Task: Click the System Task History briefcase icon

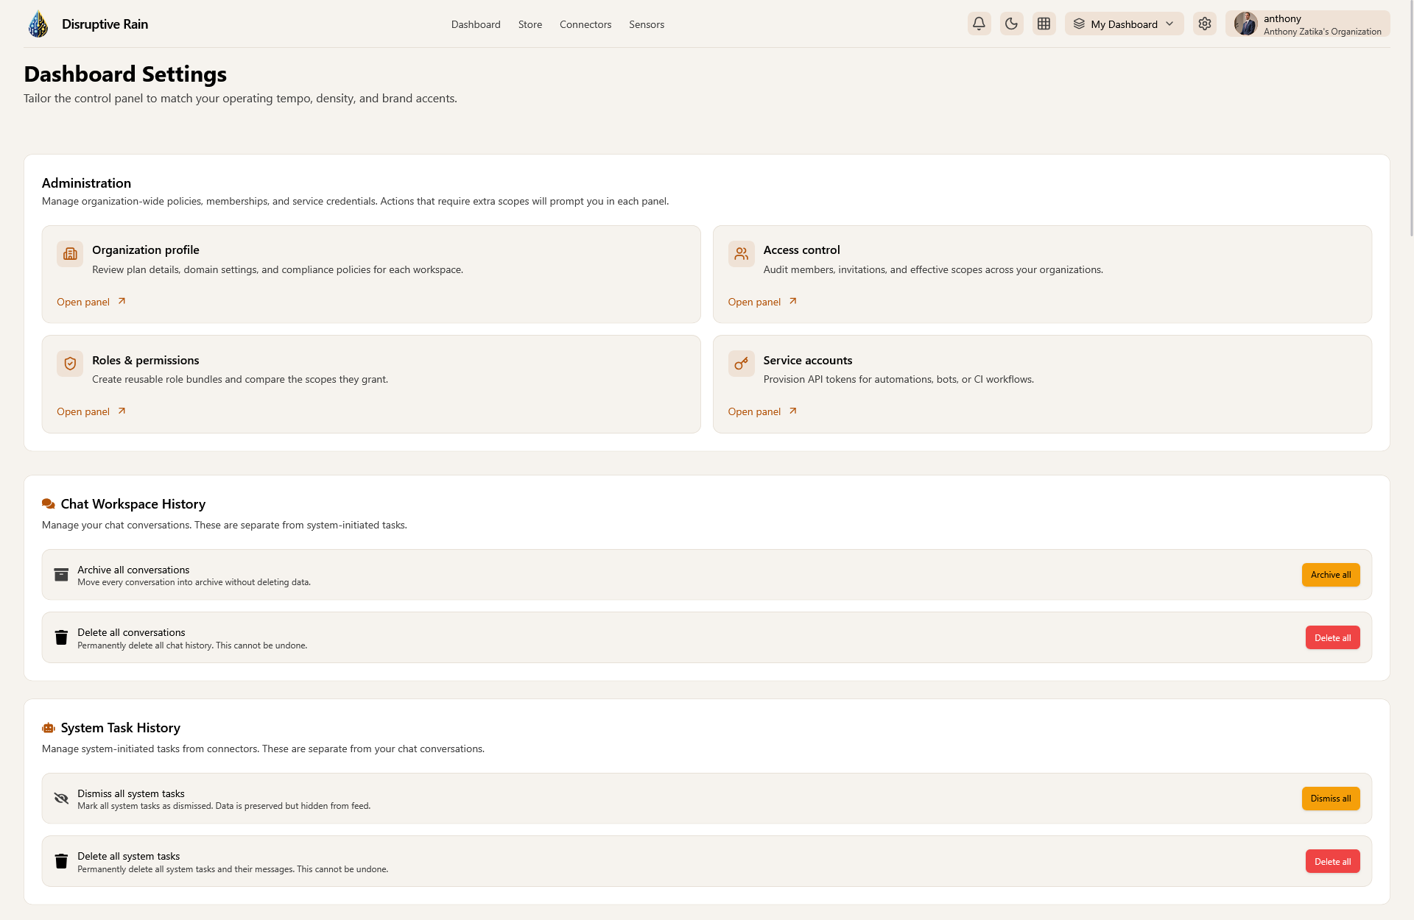Action: (49, 727)
